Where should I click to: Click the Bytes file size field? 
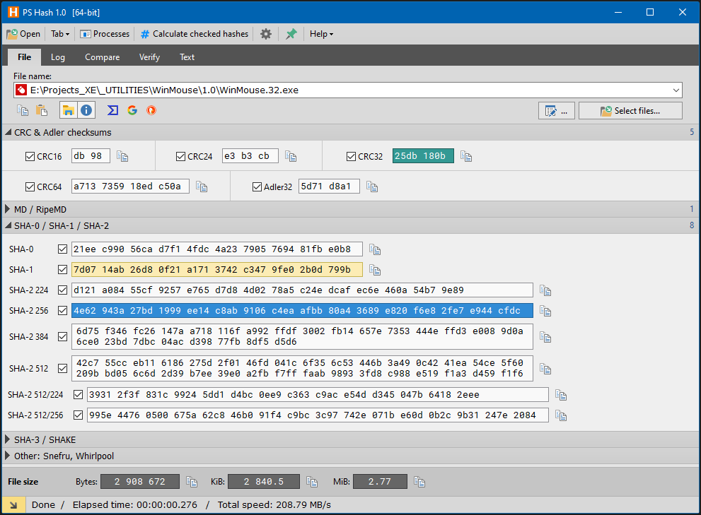tap(140, 482)
